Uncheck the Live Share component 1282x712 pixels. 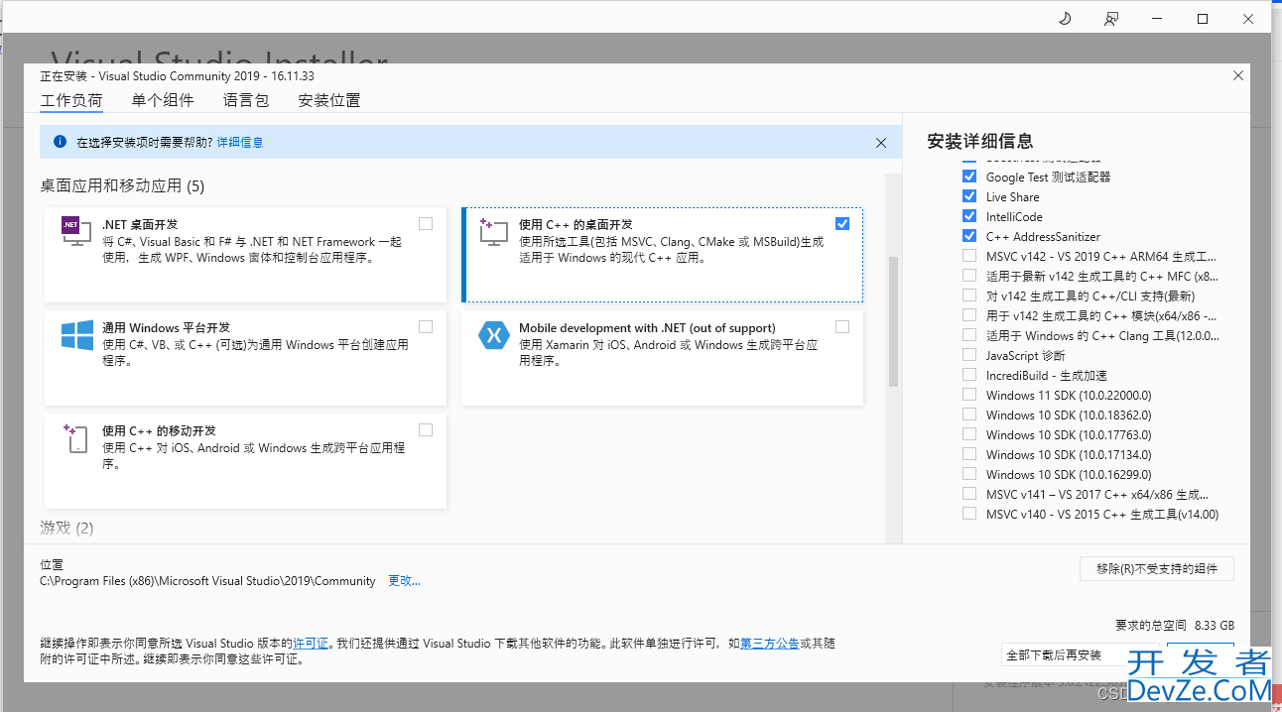969,196
